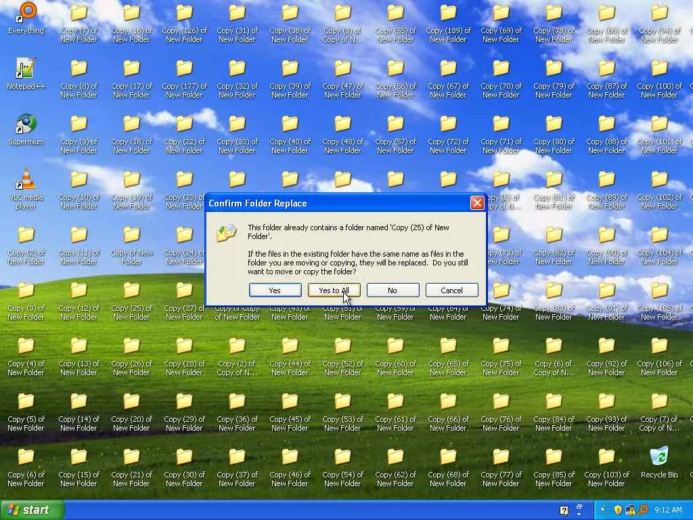Choose Yes to All in the dialog

[x=334, y=290]
